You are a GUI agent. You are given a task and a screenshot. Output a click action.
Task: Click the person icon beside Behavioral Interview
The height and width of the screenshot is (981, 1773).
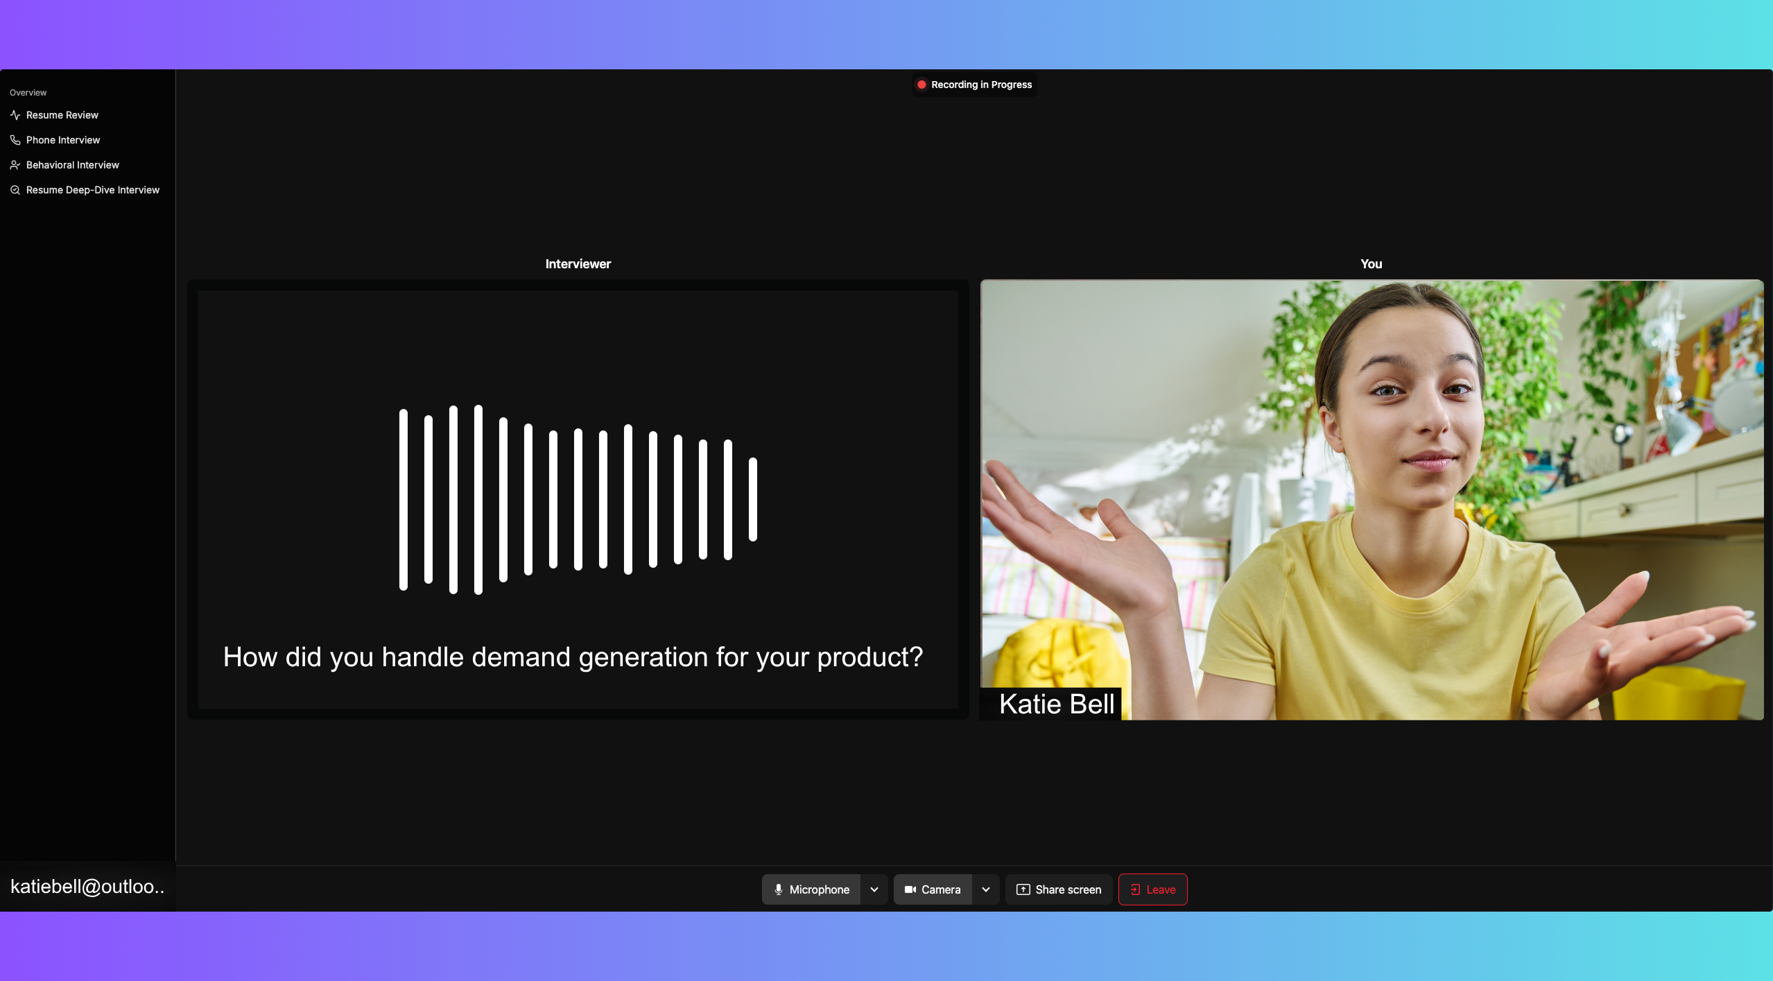(x=15, y=165)
